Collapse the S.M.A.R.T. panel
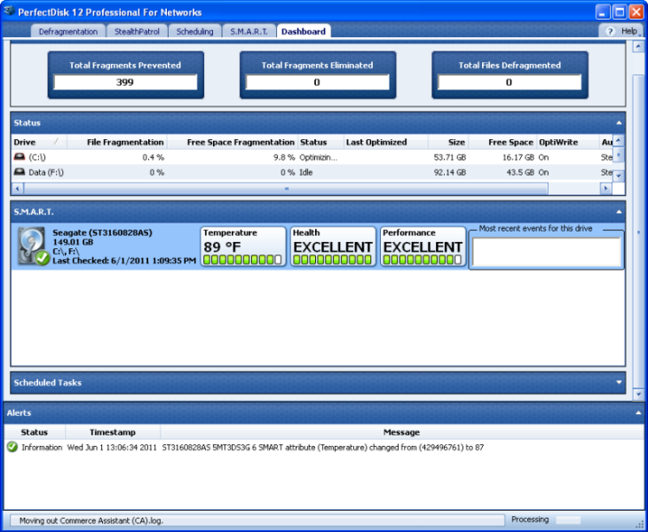Image resolution: width=648 pixels, height=532 pixels. [x=619, y=212]
